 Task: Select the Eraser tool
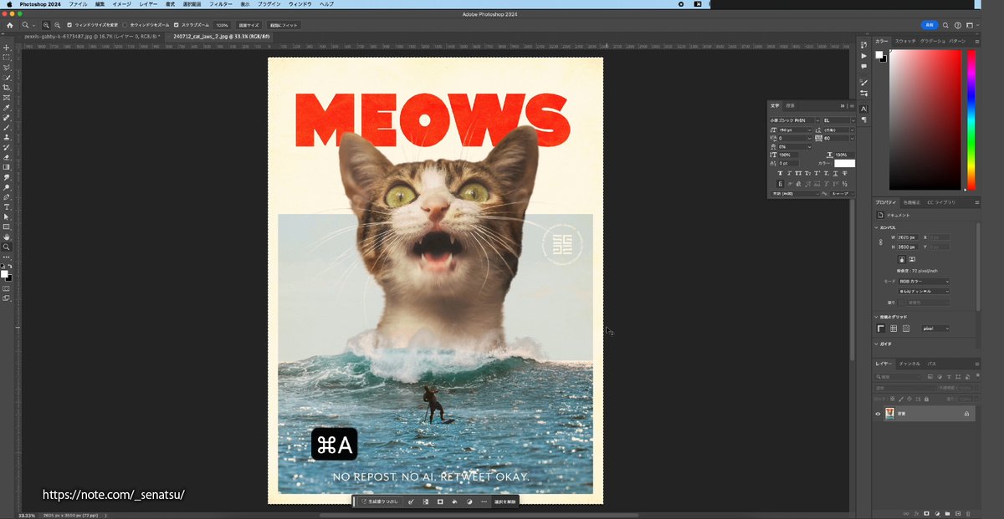click(7, 157)
